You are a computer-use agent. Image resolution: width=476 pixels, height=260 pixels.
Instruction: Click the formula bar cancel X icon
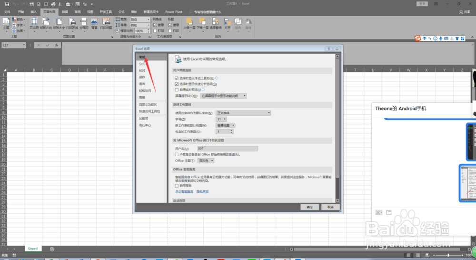[39, 45]
